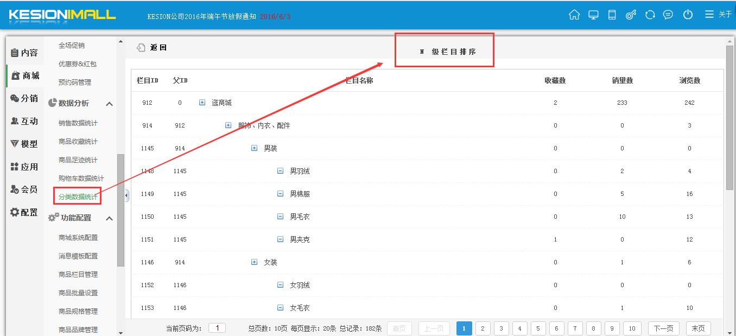Viewport: 736px width, 336px height.
Task: Click the desktop monitor icon in header
Action: [x=593, y=15]
